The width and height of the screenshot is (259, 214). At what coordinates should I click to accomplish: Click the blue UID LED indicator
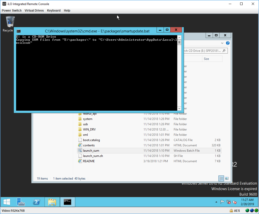[252, 210]
